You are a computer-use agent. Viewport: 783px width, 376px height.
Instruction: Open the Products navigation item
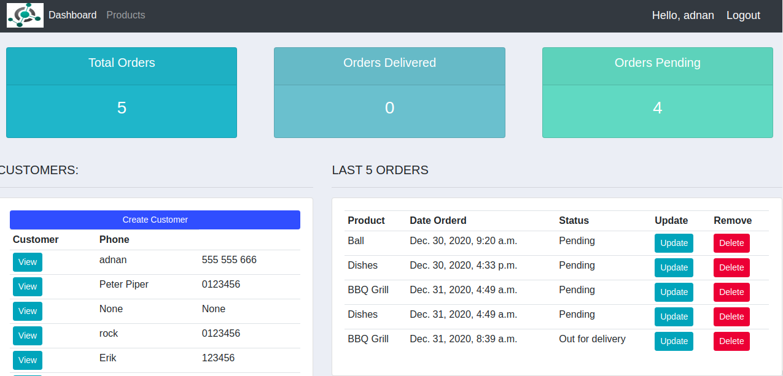(x=125, y=15)
